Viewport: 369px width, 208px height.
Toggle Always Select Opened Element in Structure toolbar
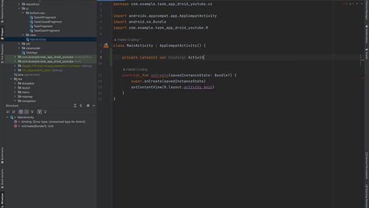39,112
